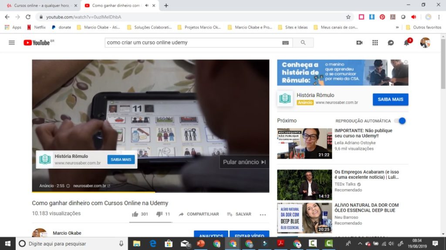Viewport: 446px width, 250px height.
Task: Click the ad info icon beside Anúncio 2:55
Action: point(68,186)
